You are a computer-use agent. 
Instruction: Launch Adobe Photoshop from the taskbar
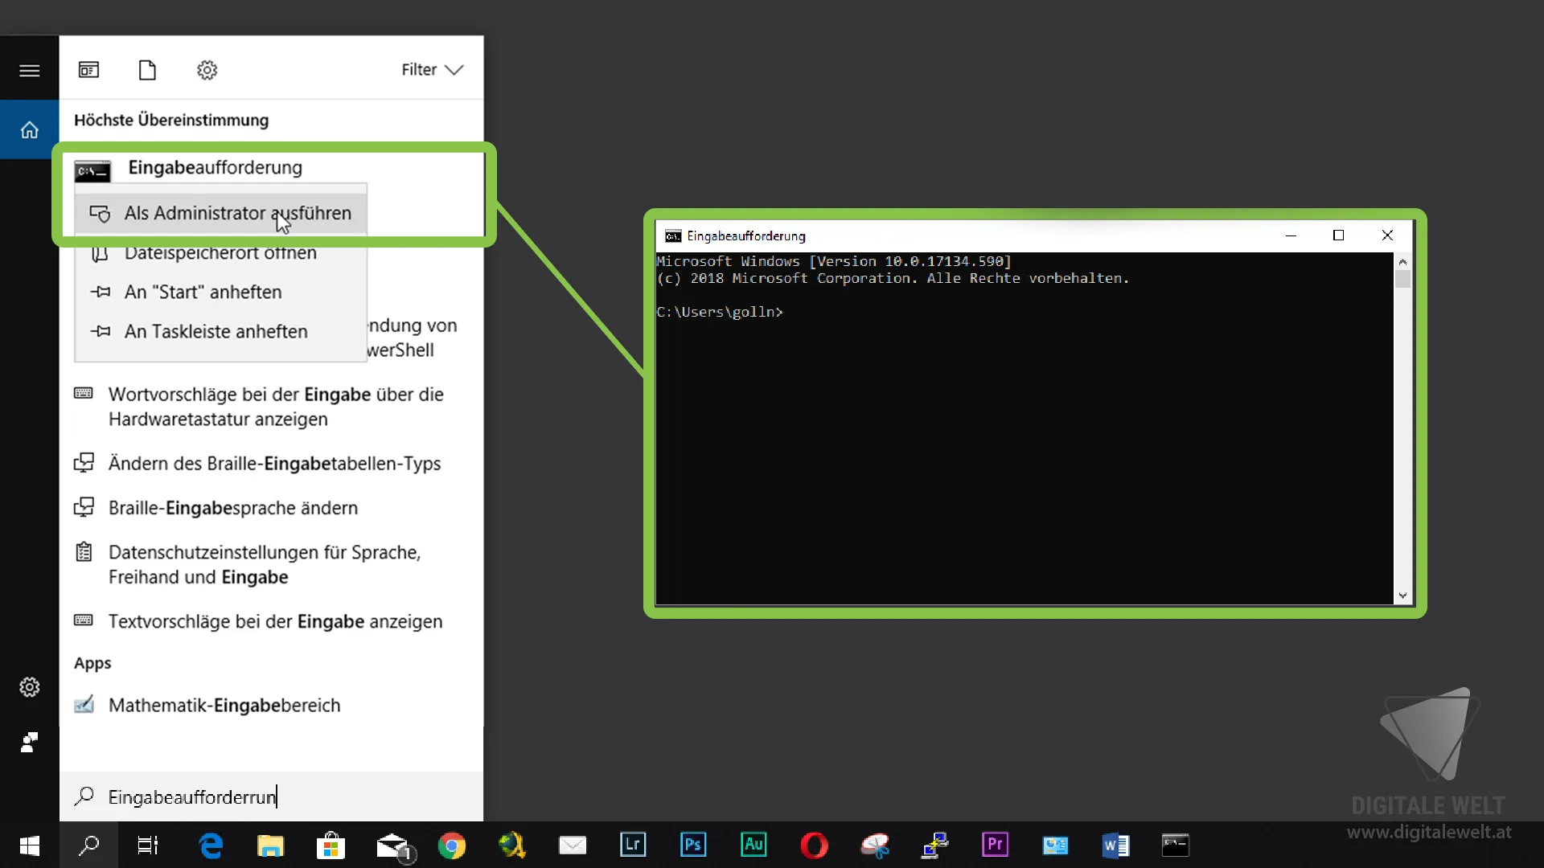pyautogui.click(x=693, y=845)
